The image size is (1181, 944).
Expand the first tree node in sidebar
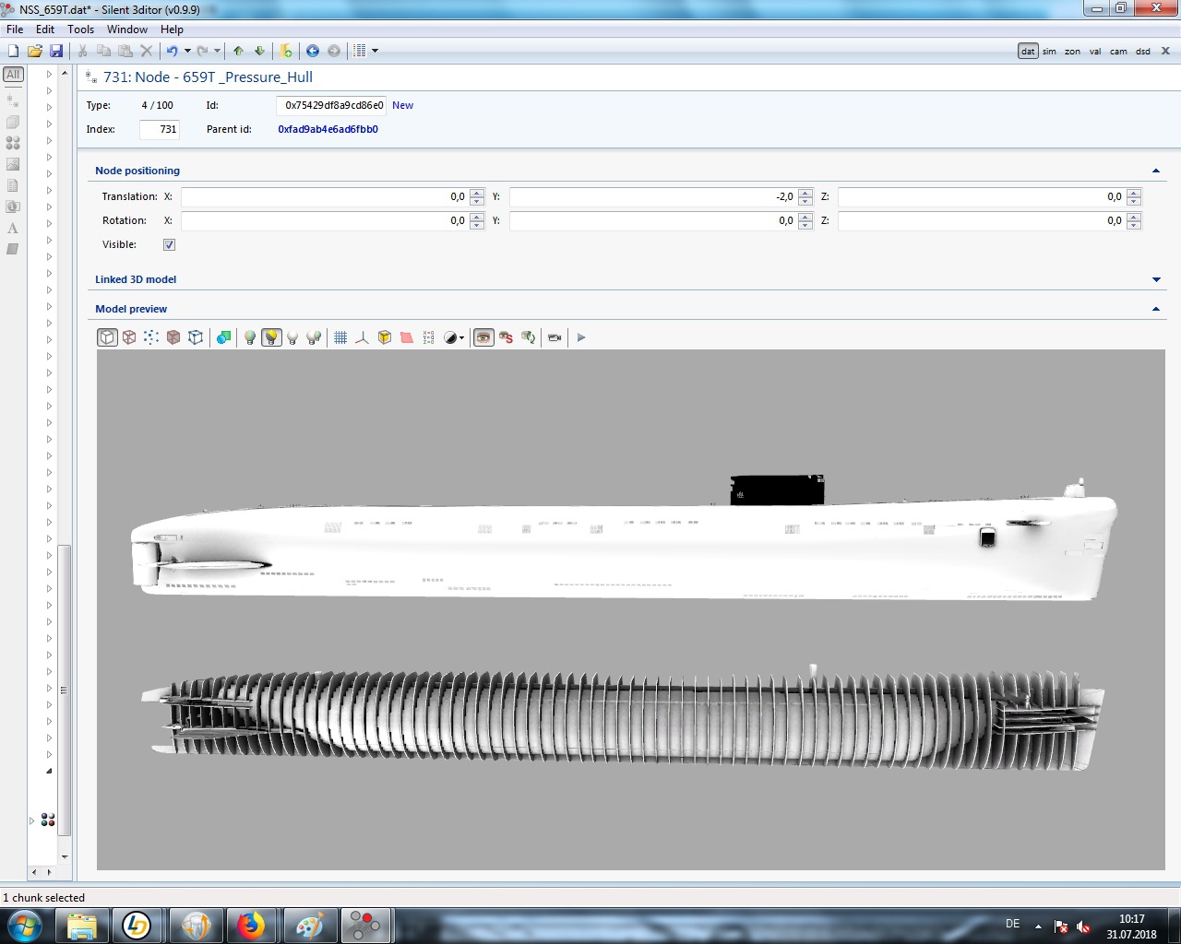point(49,75)
